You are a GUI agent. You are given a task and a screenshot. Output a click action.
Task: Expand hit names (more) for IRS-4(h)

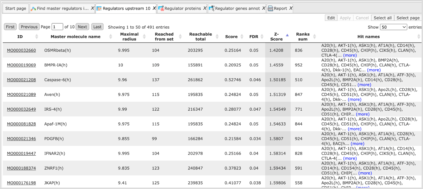[363, 114]
